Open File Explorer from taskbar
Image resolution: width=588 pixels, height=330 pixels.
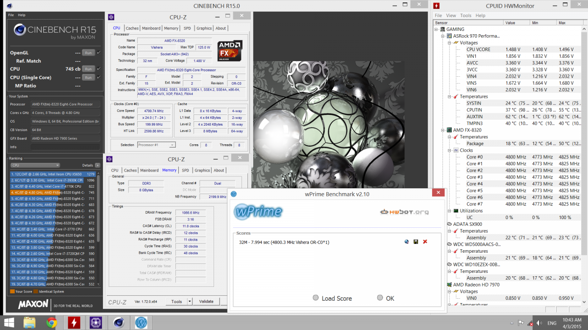[x=29, y=322]
